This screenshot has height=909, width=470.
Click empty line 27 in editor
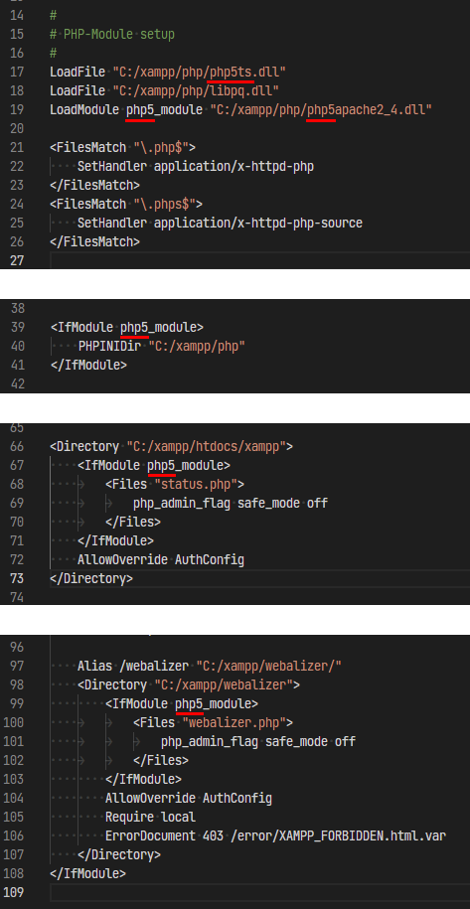tap(259, 260)
